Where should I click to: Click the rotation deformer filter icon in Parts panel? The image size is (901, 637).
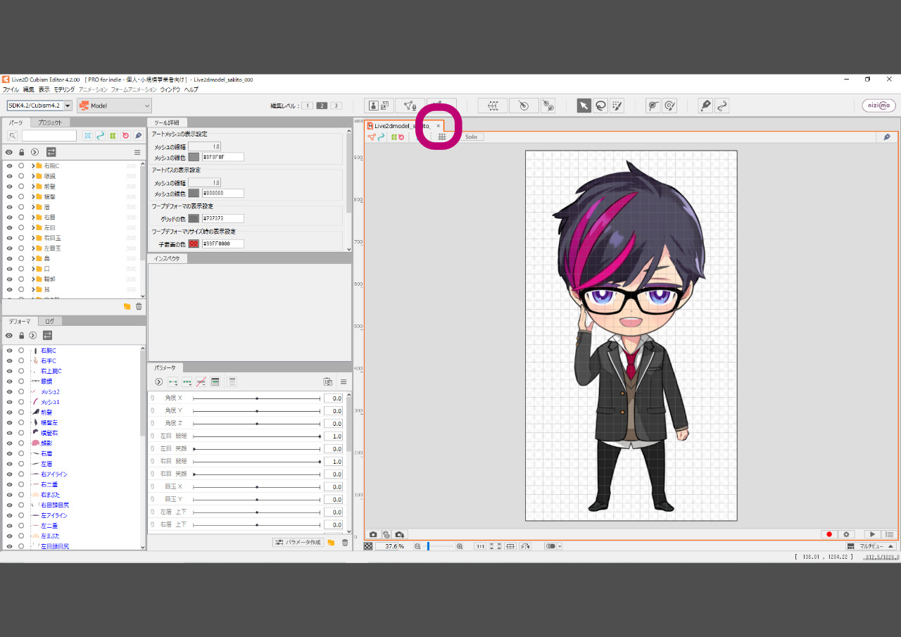[125, 135]
